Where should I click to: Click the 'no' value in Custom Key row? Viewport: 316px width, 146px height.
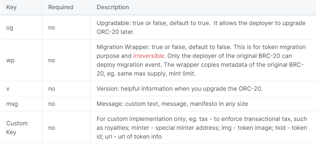[52, 128]
